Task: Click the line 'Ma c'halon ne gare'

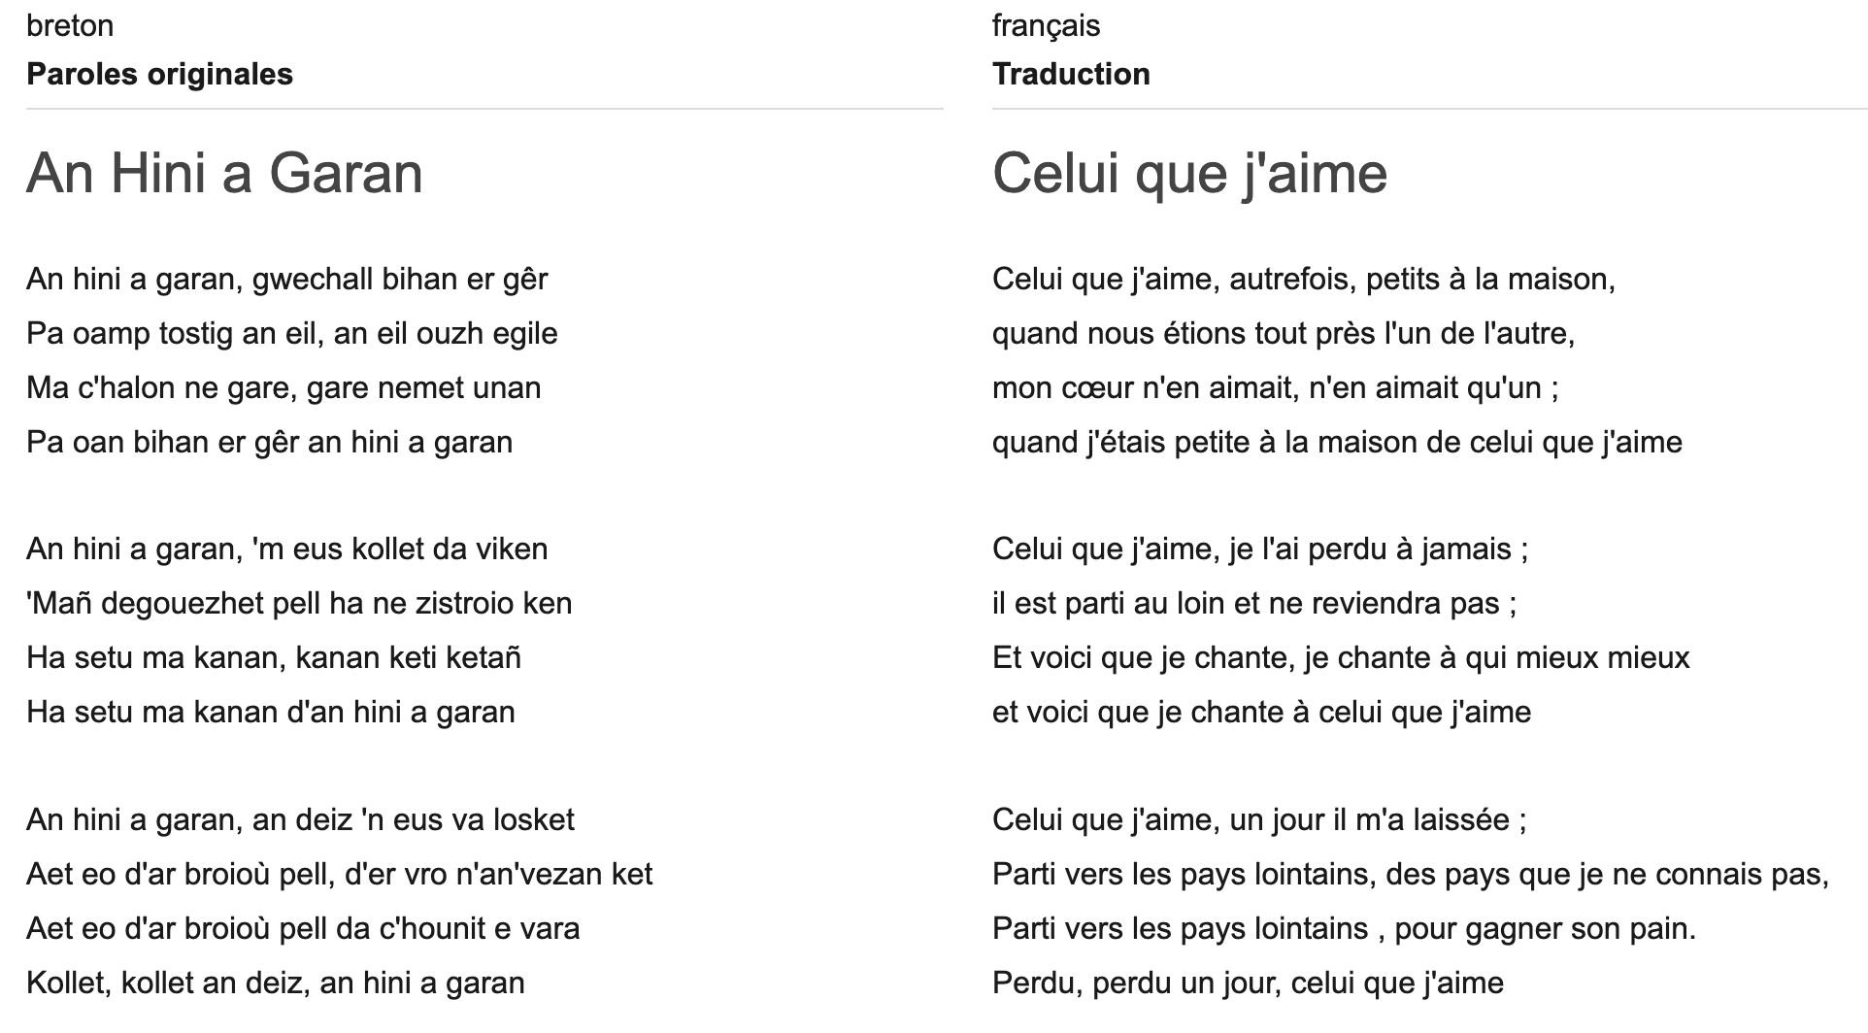Action: [284, 388]
